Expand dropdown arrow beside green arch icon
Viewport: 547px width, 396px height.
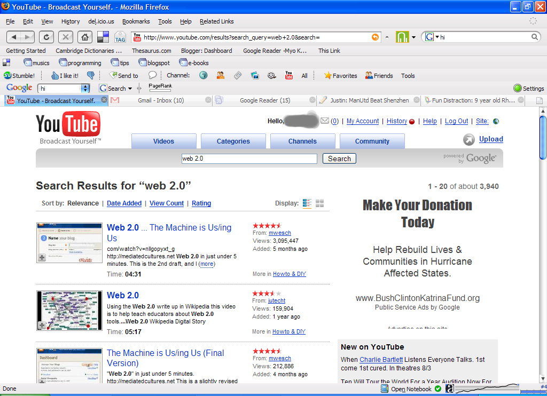pos(414,37)
